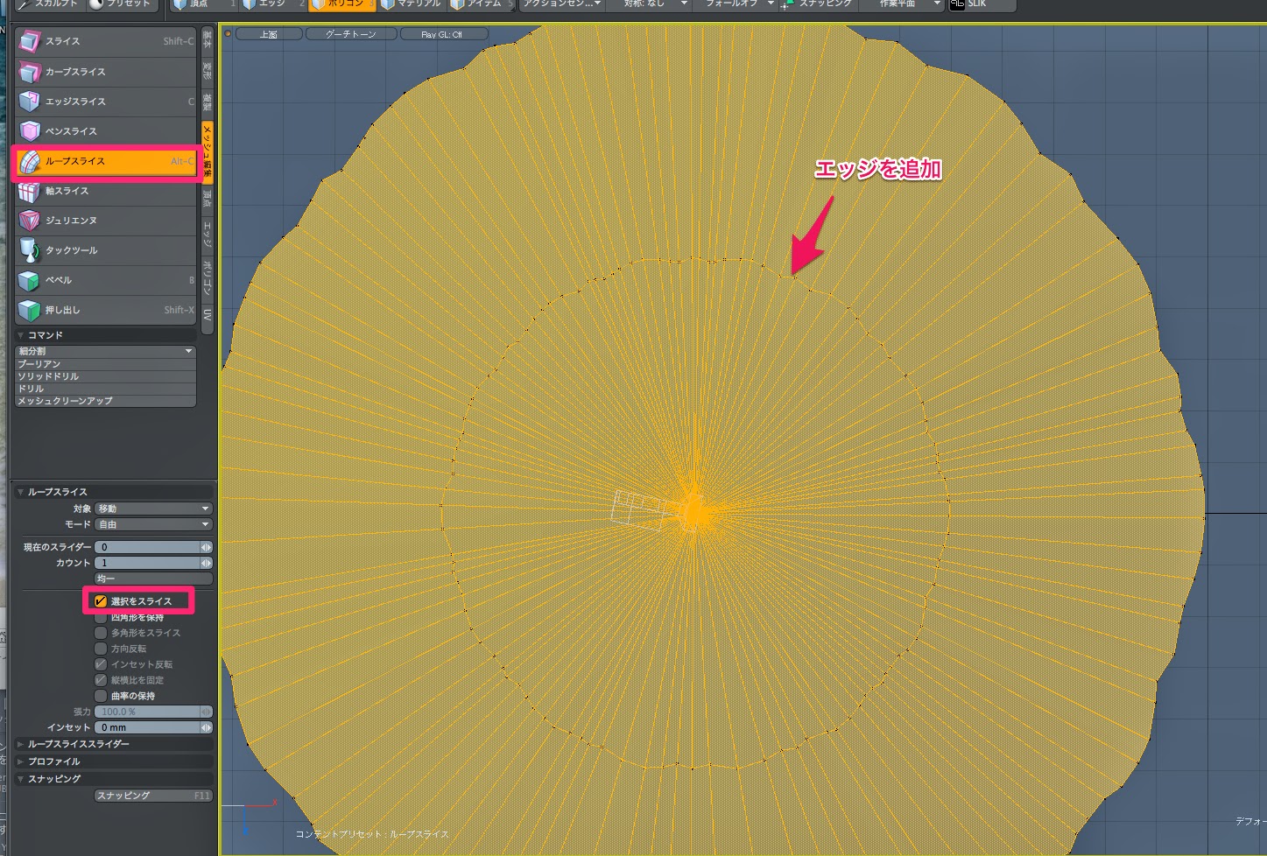Run the ブーリアン command
Image resolution: width=1267 pixels, height=856 pixels.
[106, 364]
